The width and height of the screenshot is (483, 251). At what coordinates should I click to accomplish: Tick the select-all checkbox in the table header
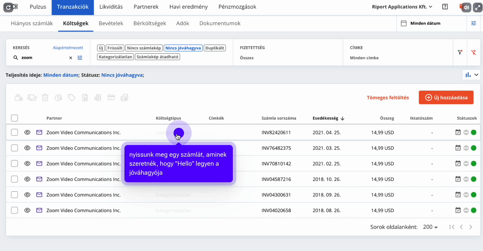(14, 118)
